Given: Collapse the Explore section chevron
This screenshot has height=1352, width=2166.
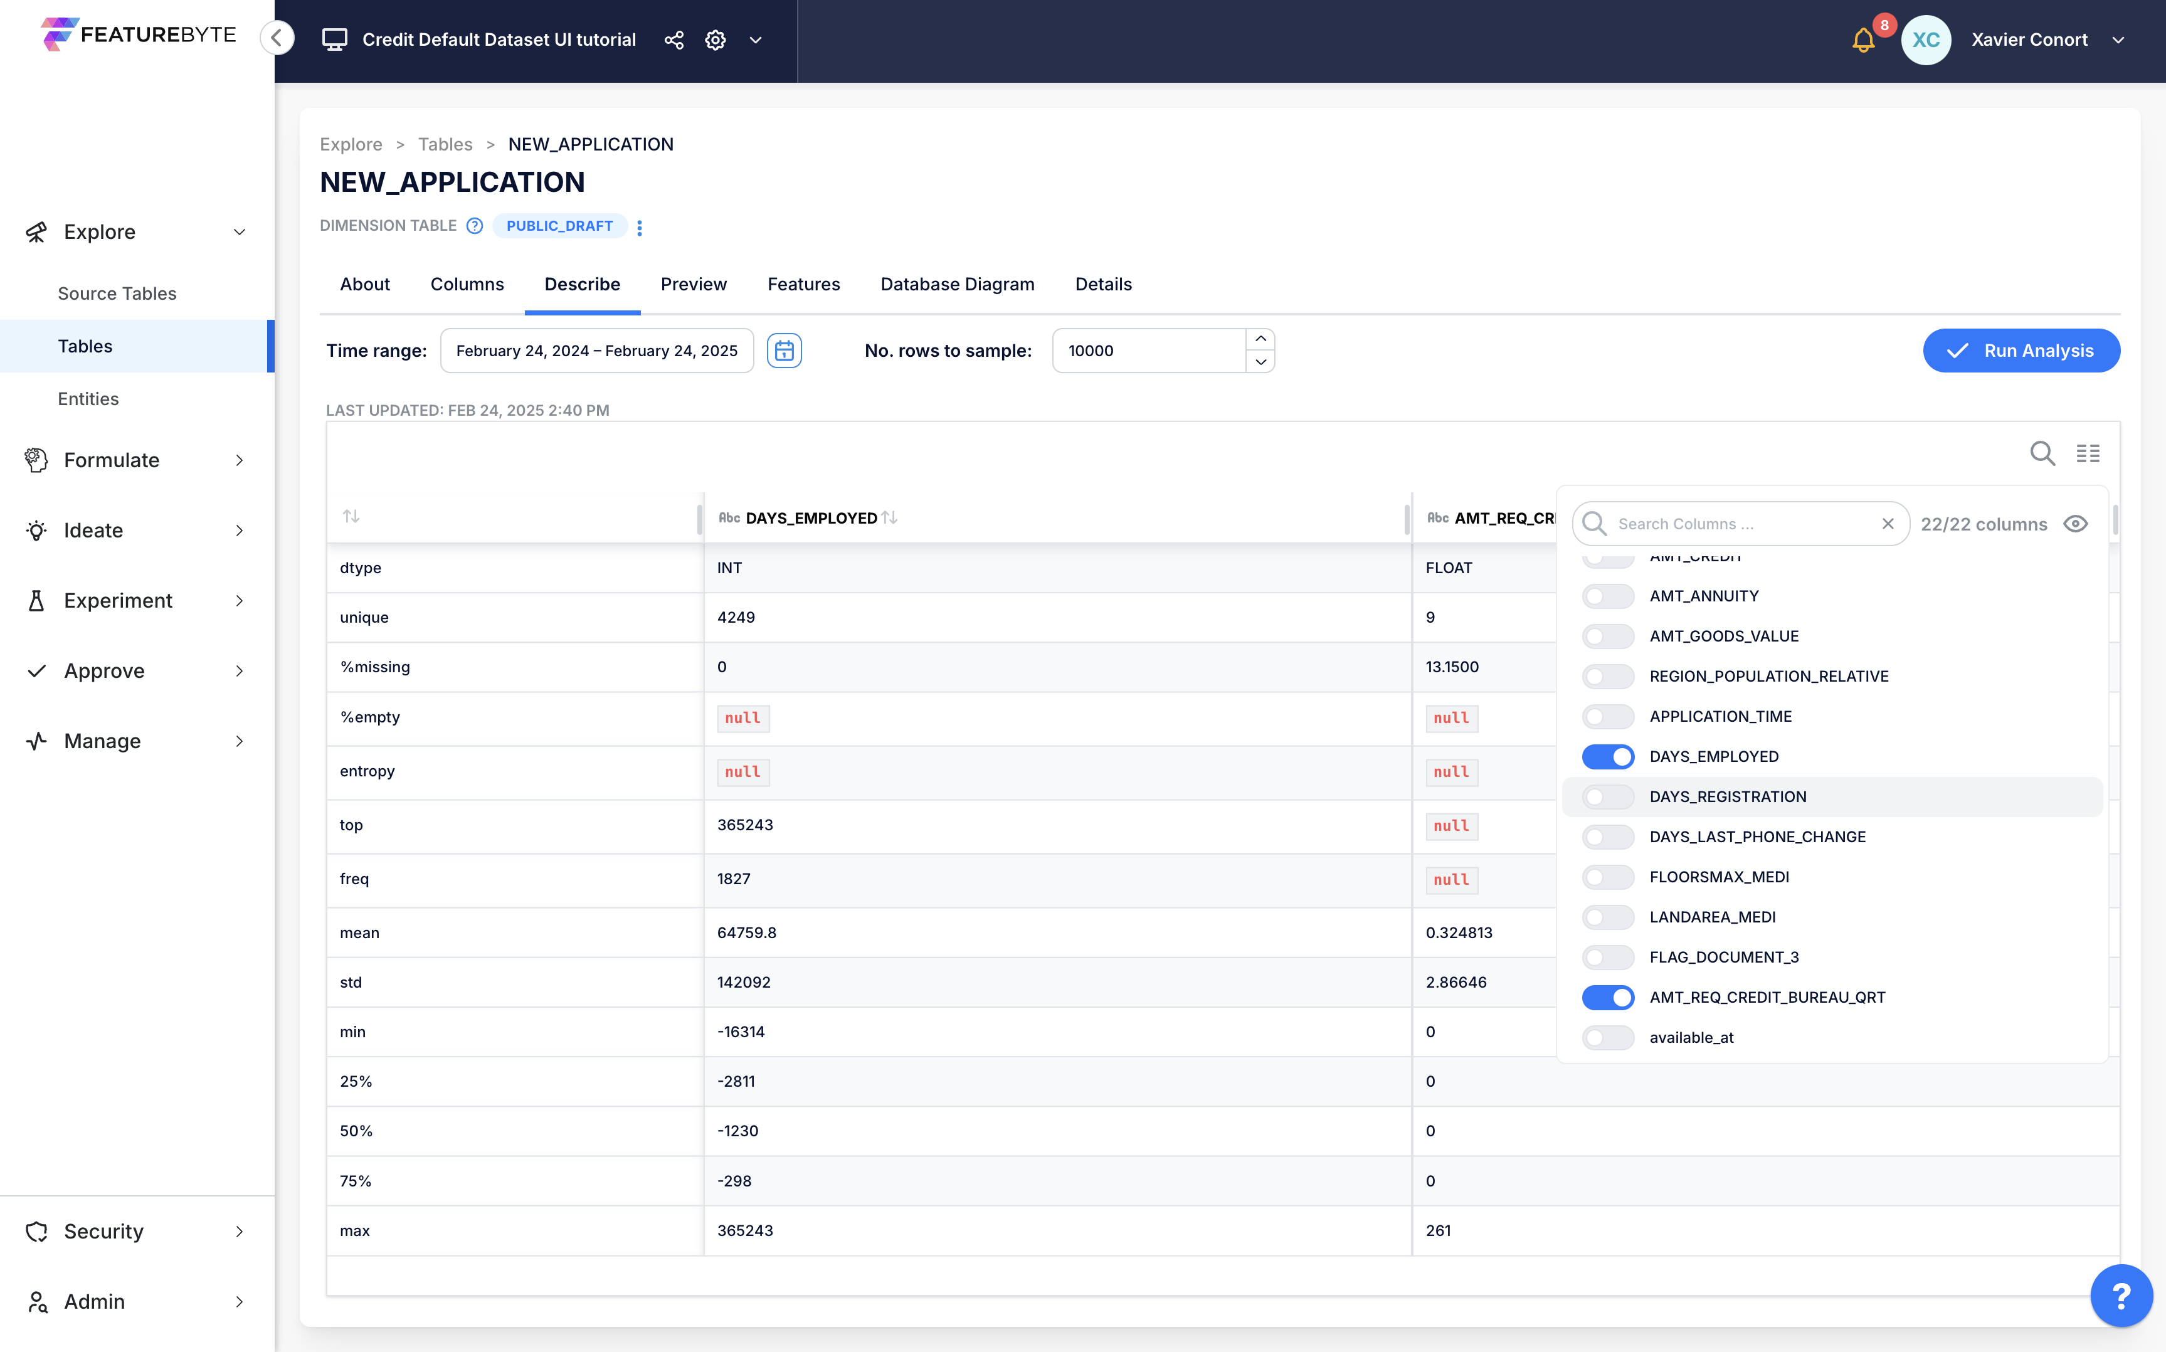Looking at the screenshot, I should coord(240,233).
